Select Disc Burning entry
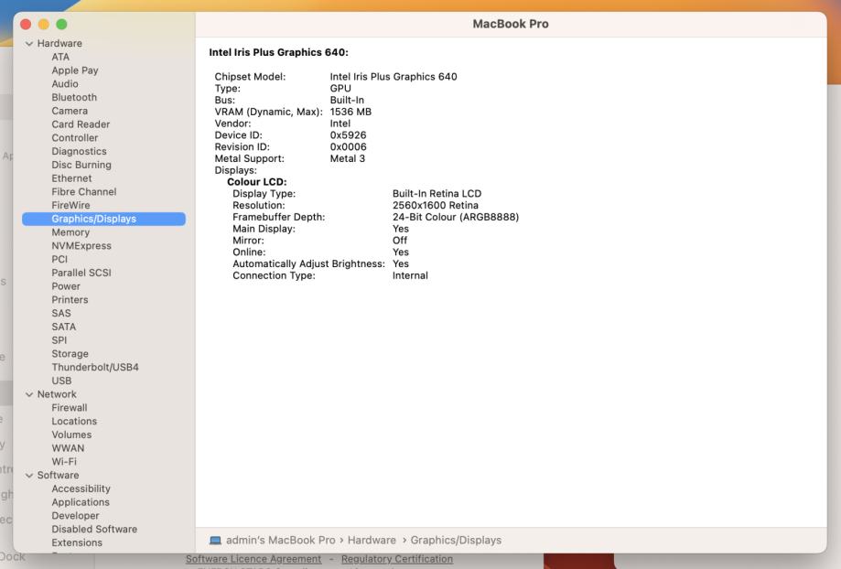The image size is (841, 569). click(x=81, y=165)
